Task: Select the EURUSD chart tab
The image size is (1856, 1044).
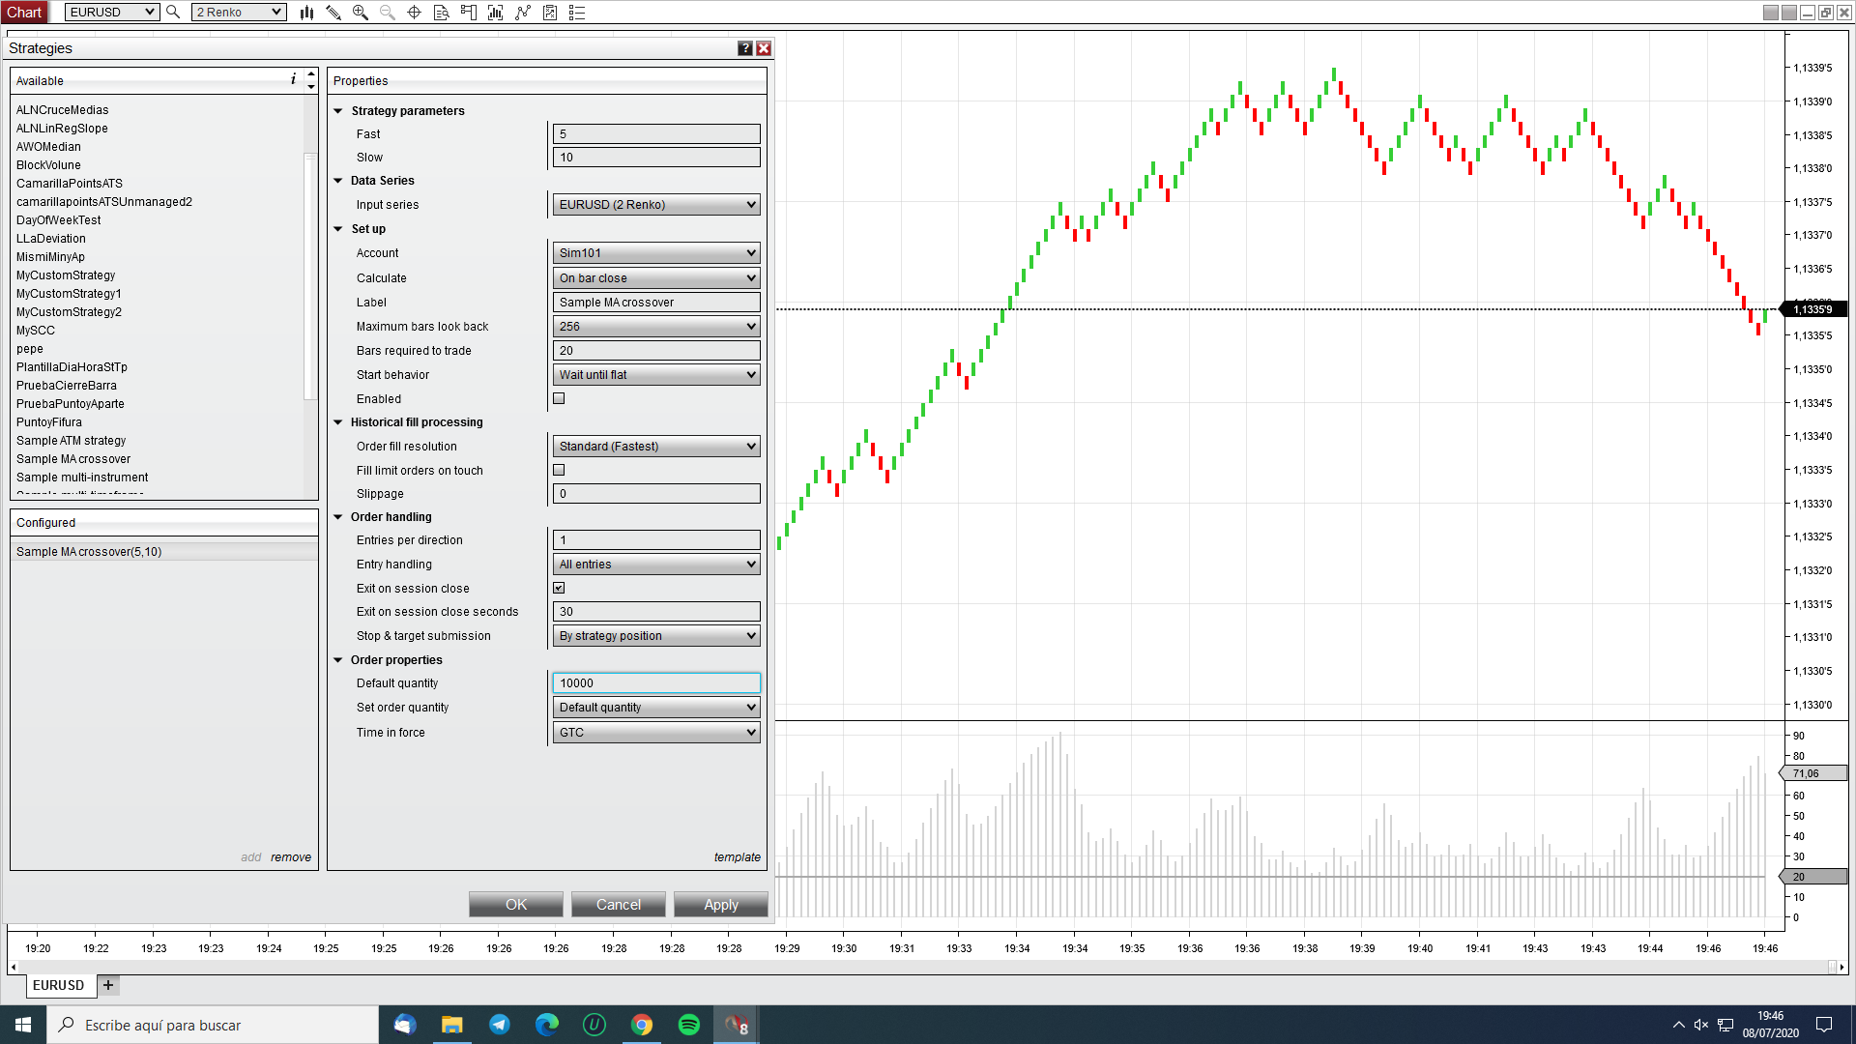Action: tap(58, 985)
